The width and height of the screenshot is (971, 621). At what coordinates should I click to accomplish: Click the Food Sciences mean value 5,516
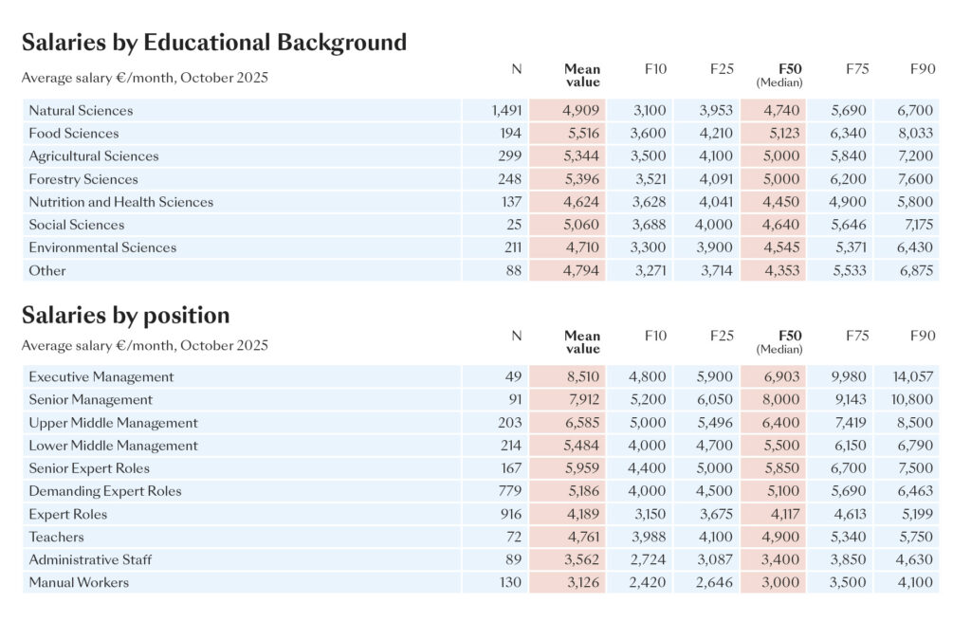pos(581,134)
